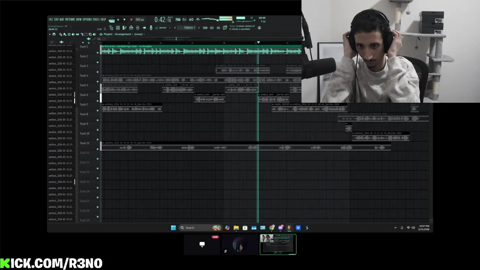The image size is (480, 270).
Task: Click Playlist - Arrangement breadcrumb
Action: 117,34
